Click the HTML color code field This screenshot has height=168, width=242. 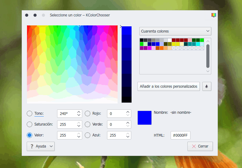(x=181, y=135)
